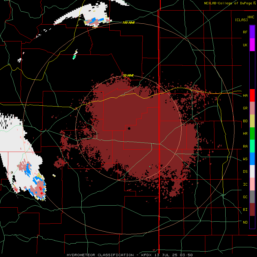
Task: Select the IC light pink swatch
Action: pyautogui.click(x=252, y=184)
